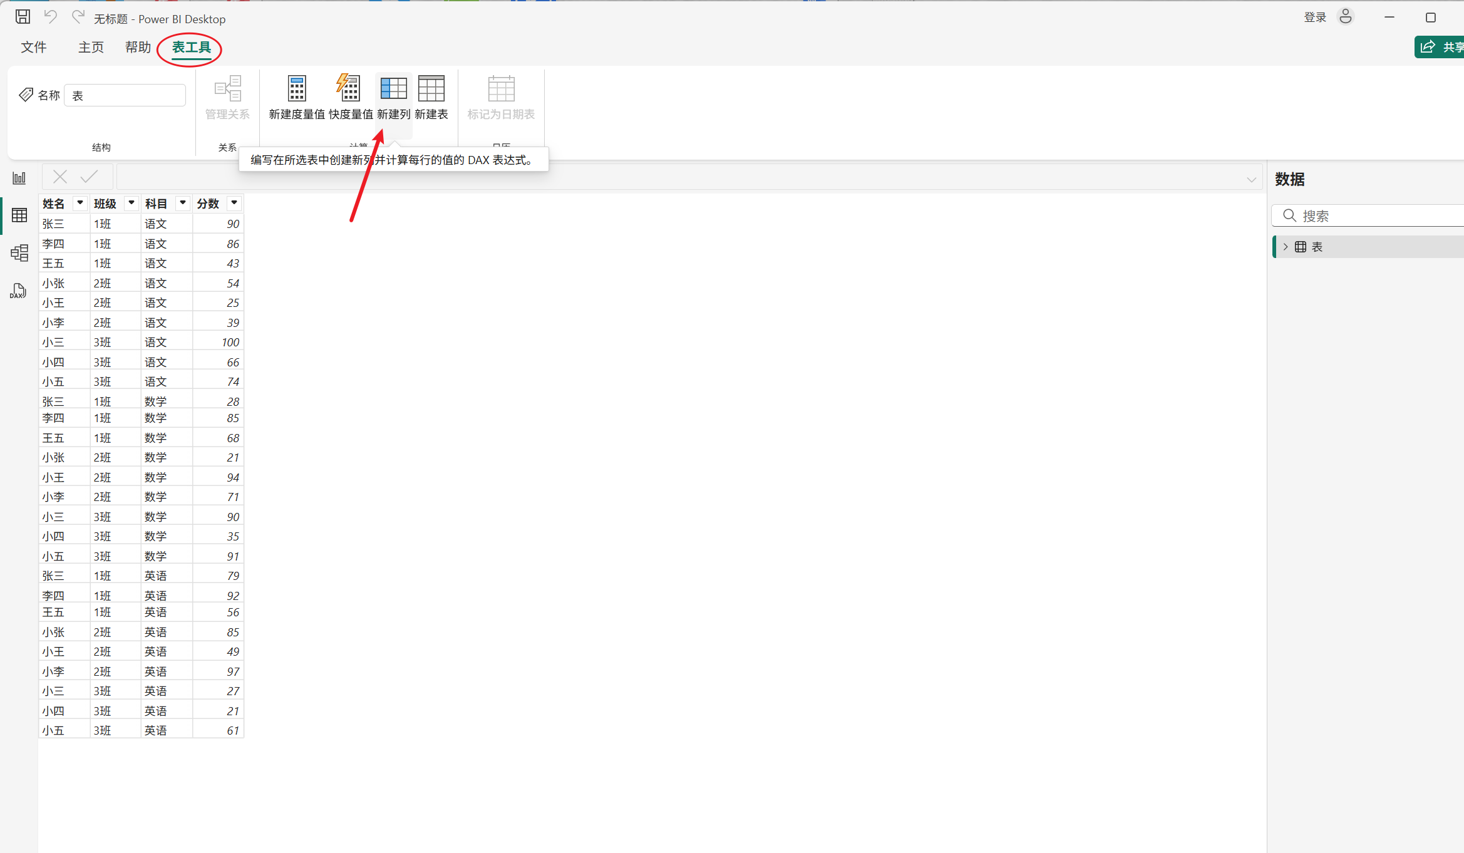This screenshot has width=1464, height=853.
Task: Expand the formula bar chevron
Action: point(1251,180)
